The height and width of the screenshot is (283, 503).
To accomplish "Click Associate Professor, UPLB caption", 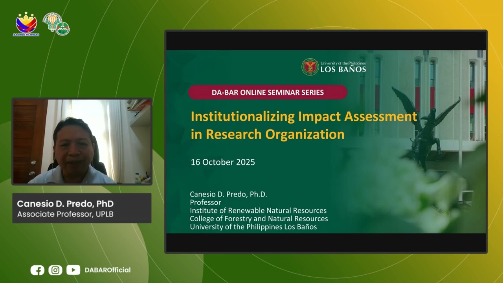I will point(65,215).
